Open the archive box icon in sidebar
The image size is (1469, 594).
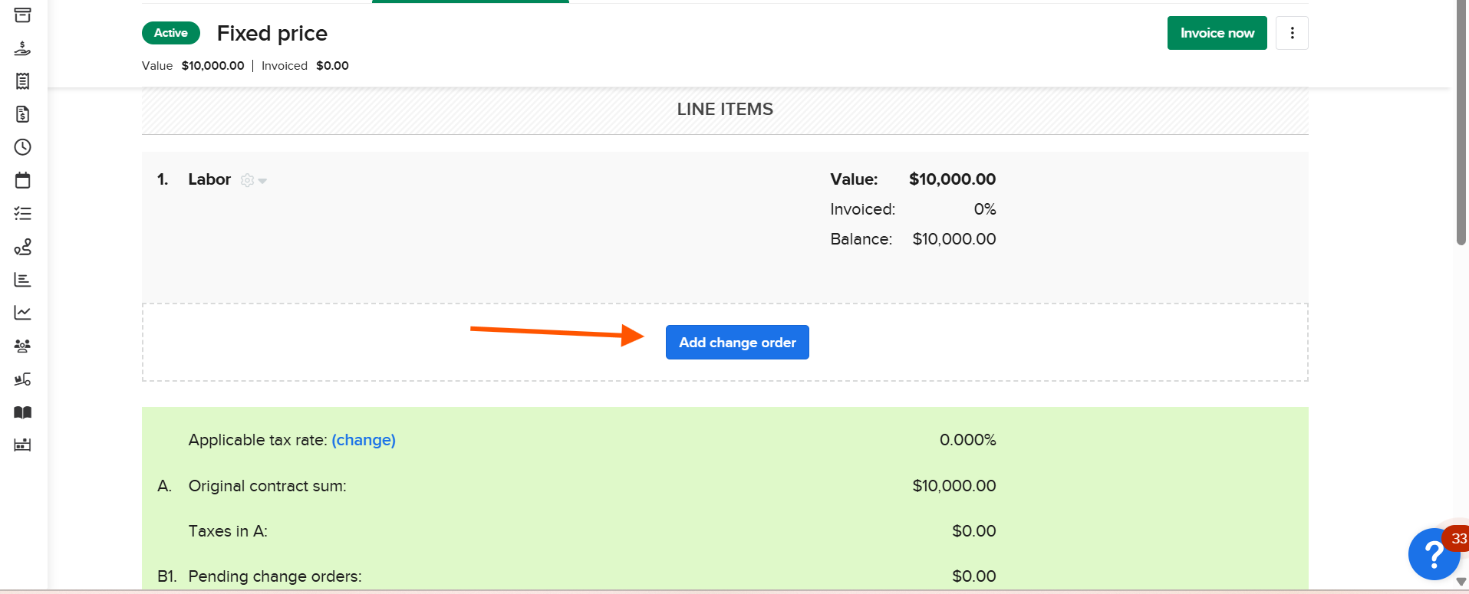[x=23, y=15]
